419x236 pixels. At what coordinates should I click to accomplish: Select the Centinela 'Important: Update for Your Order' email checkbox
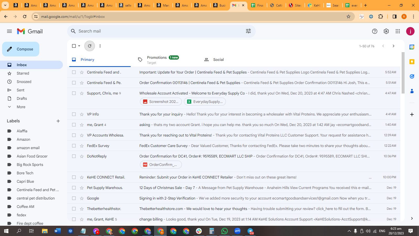pyautogui.click(x=74, y=72)
